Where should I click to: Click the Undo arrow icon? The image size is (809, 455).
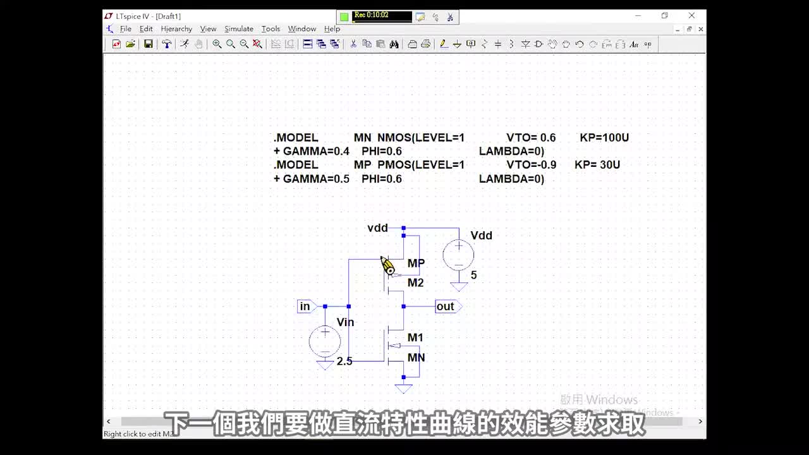pos(580,44)
